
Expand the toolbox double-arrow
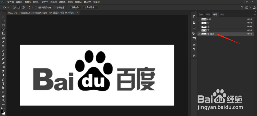pos(1,11)
